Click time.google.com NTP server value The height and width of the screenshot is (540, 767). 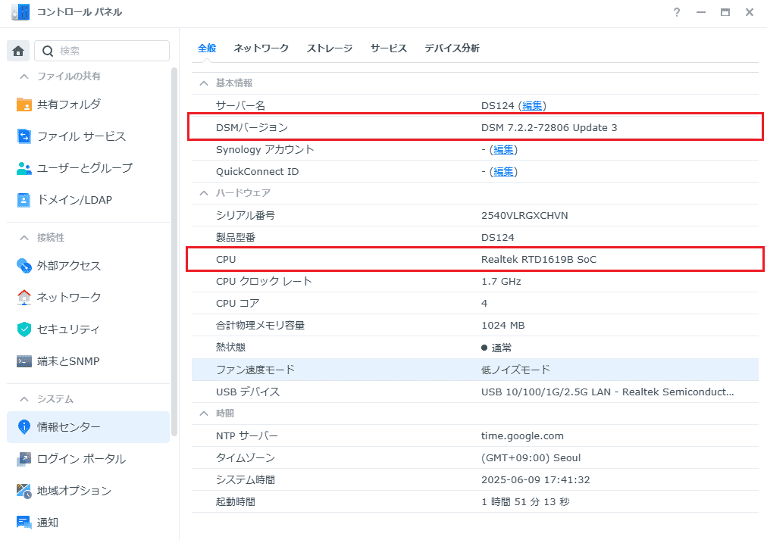[x=522, y=436]
